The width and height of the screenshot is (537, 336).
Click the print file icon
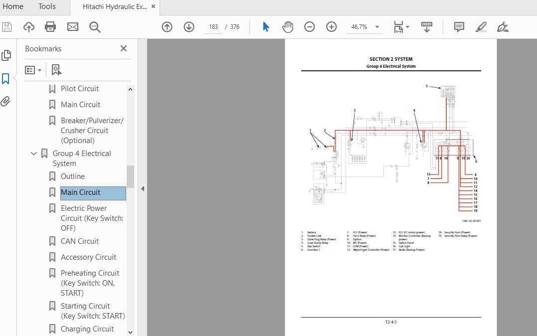50,27
